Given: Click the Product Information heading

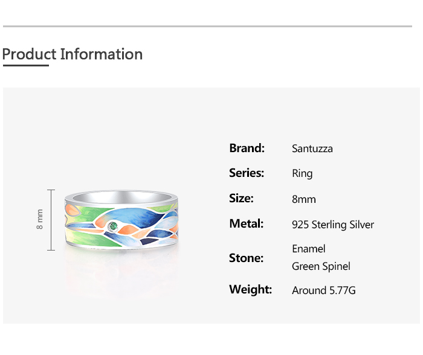Looking at the screenshot, I should (x=73, y=54).
